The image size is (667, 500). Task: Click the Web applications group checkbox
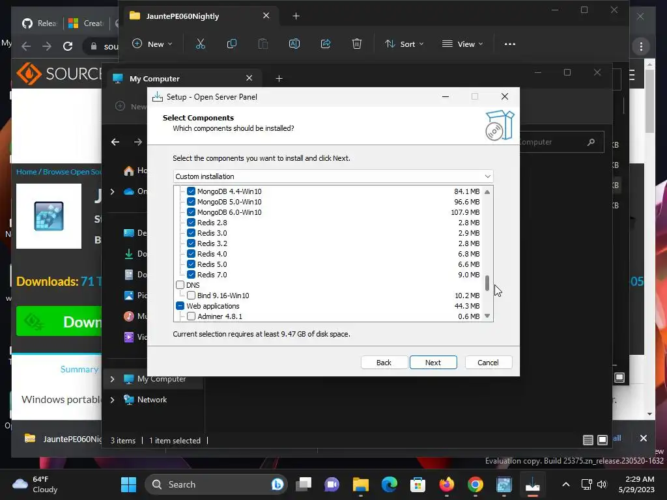click(180, 306)
